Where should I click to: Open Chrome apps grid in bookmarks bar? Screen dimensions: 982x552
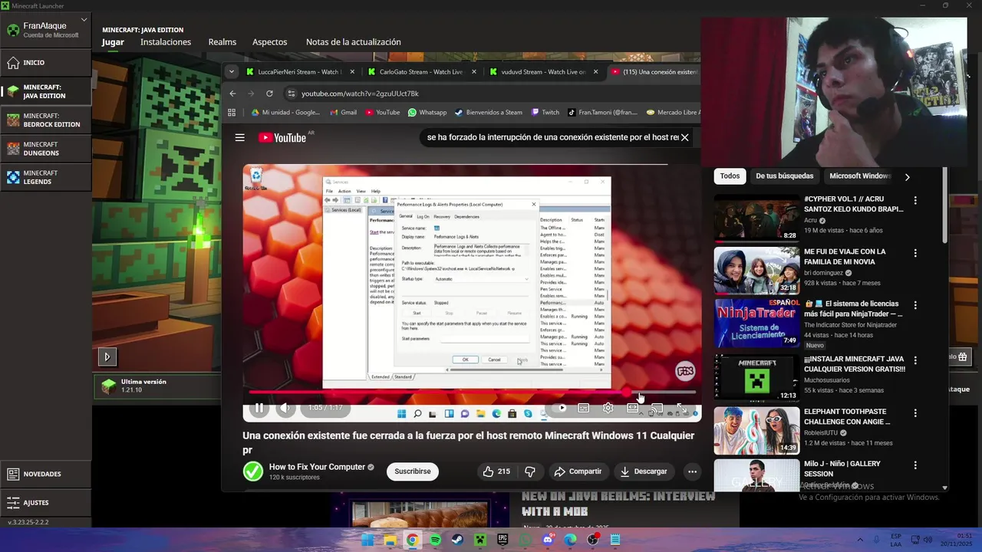(232, 112)
